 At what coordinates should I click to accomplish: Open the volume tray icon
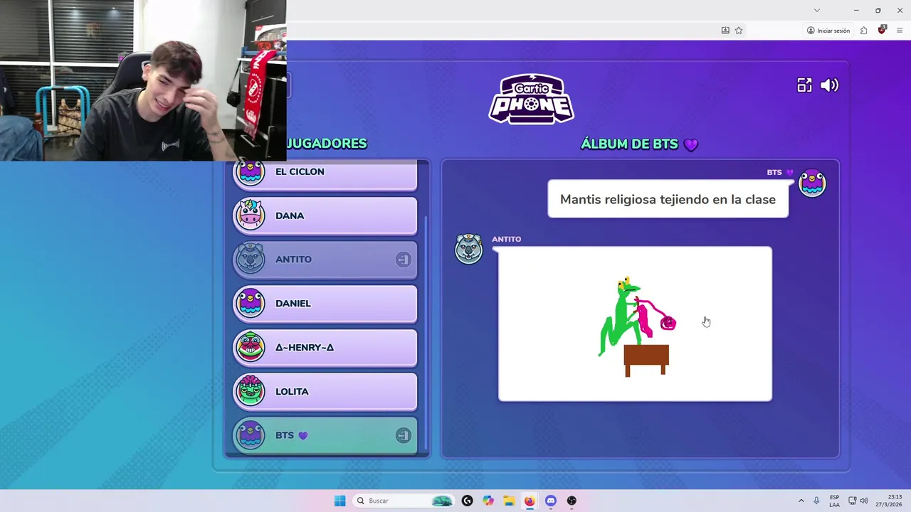point(863,501)
